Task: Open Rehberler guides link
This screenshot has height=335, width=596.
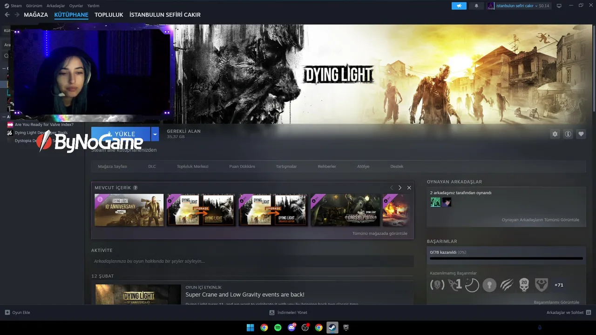Action: pyautogui.click(x=327, y=167)
